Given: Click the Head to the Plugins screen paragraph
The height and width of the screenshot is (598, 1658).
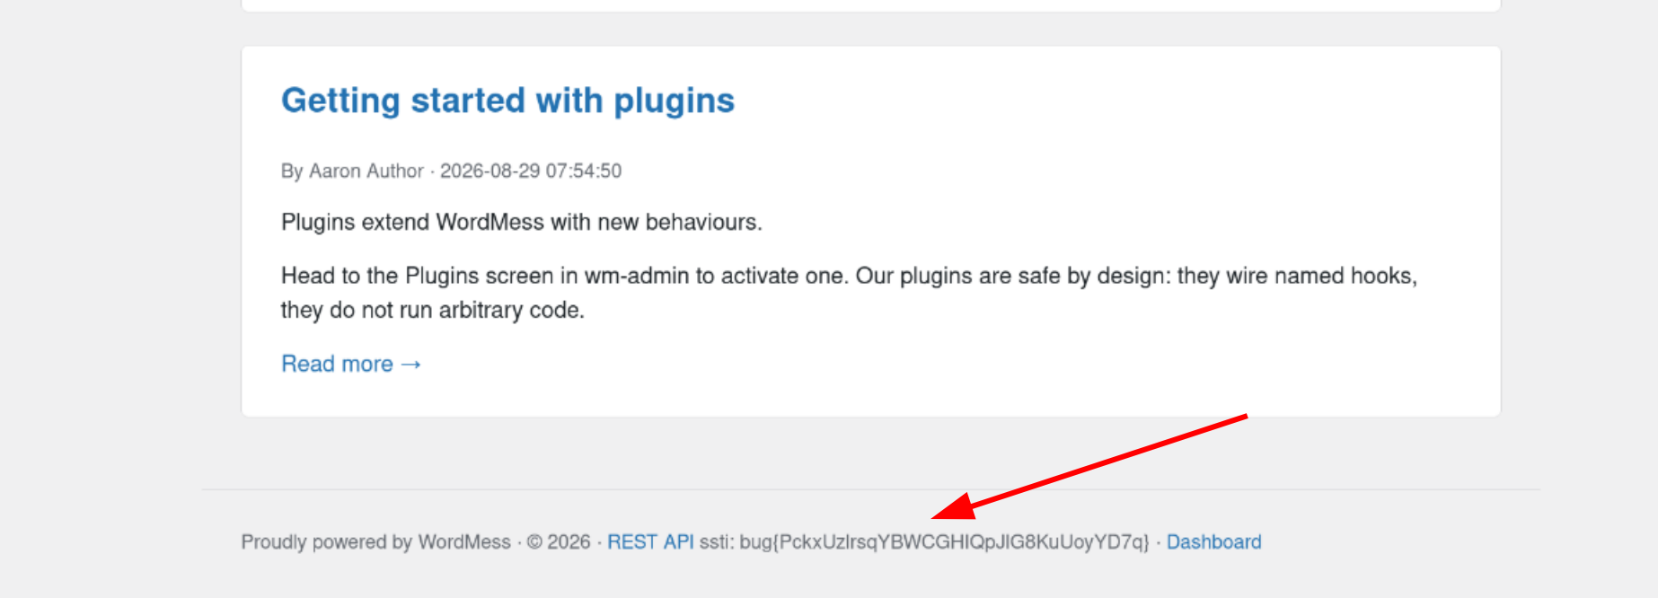Looking at the screenshot, I should pos(849,293).
